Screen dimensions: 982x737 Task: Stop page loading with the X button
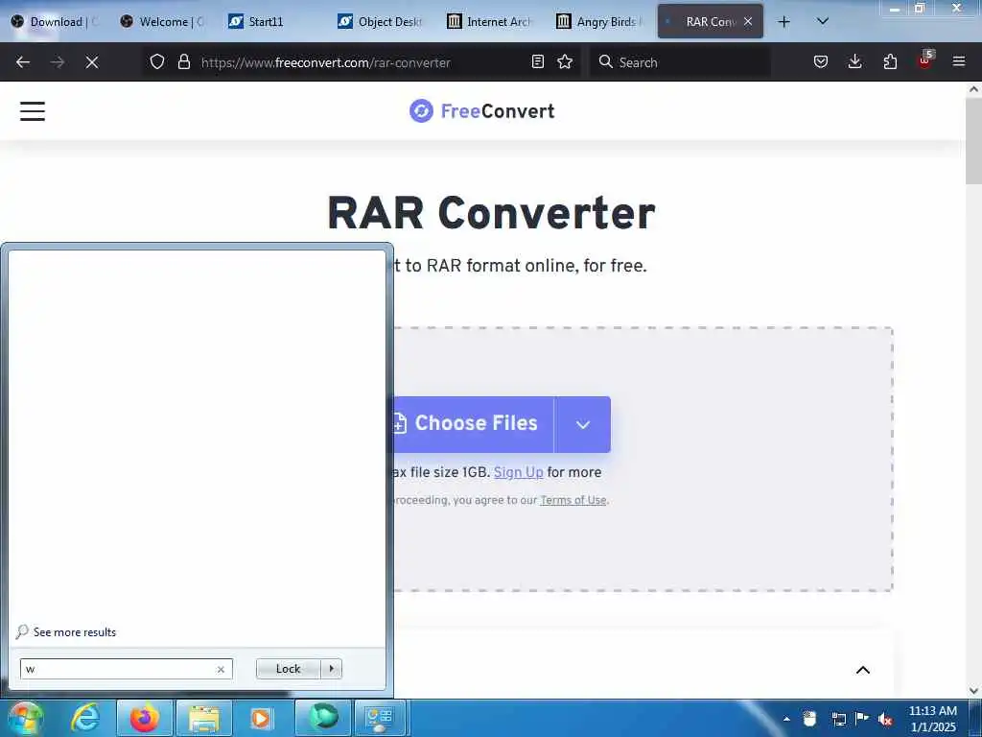tap(92, 62)
